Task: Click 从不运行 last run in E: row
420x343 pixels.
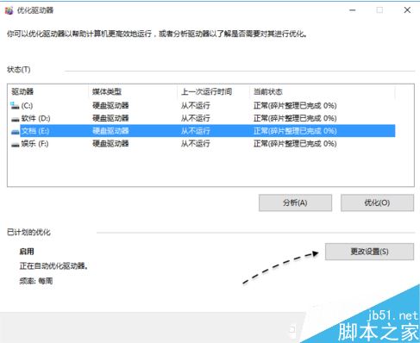Action: click(196, 131)
